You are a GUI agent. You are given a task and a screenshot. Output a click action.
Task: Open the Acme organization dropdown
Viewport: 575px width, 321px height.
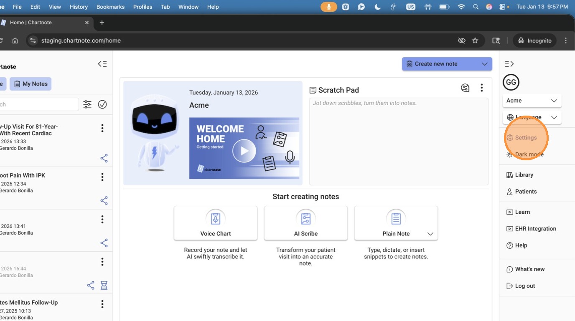click(x=532, y=101)
